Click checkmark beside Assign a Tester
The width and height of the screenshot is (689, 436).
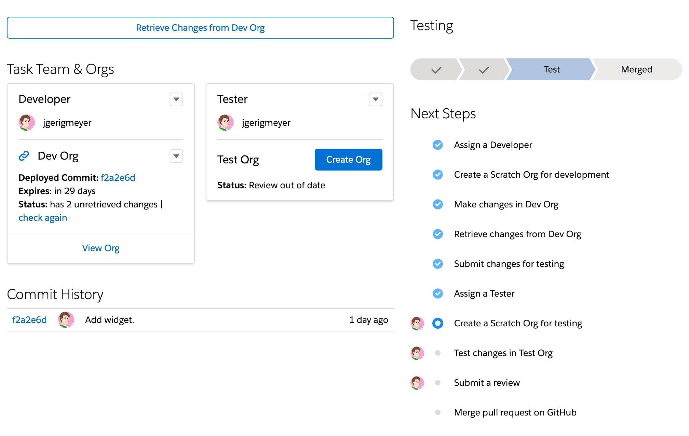coord(438,294)
